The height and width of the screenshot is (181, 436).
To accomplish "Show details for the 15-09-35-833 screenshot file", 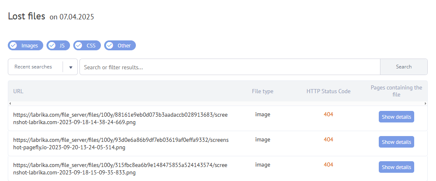I will pos(396,167).
